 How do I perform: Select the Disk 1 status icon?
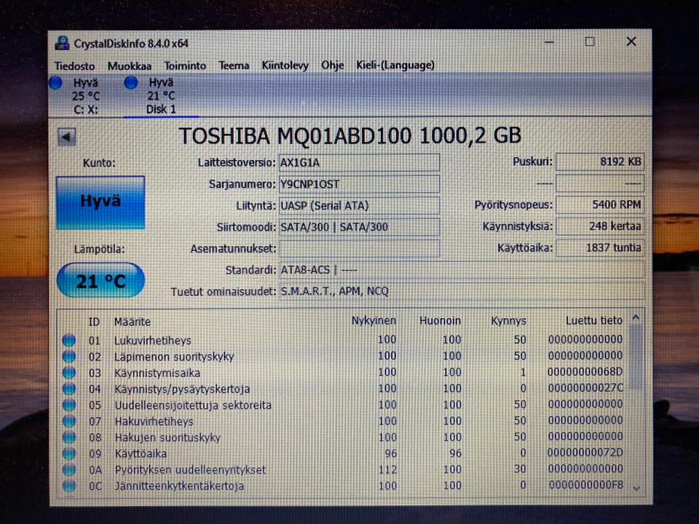click(x=131, y=83)
